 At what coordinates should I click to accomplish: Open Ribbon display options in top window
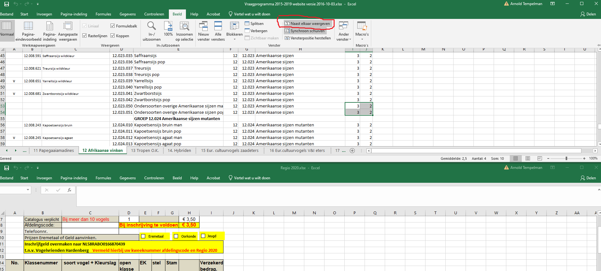[553, 4]
